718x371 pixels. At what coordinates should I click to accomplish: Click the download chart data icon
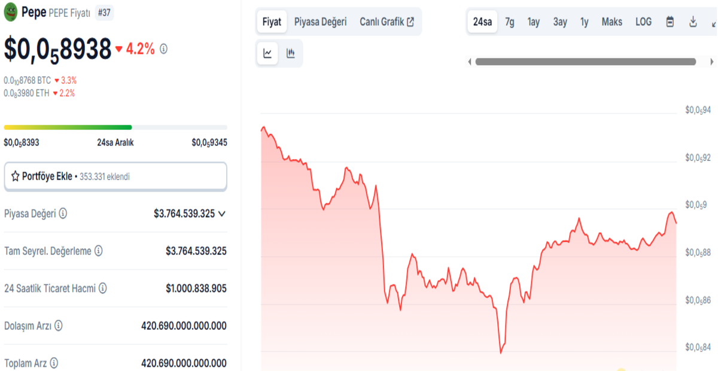(693, 22)
